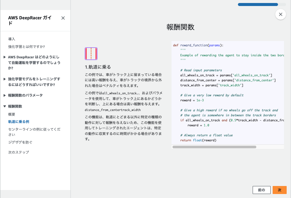The height and width of the screenshot is (198, 291).
Task: Go to 軌道に乗る例 subsection
Action: (x=19, y=122)
